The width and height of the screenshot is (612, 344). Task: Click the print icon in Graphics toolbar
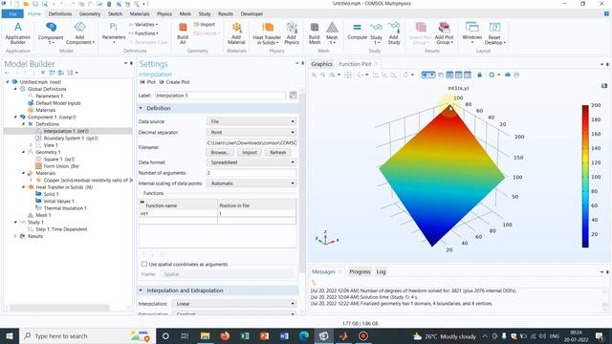516,75
